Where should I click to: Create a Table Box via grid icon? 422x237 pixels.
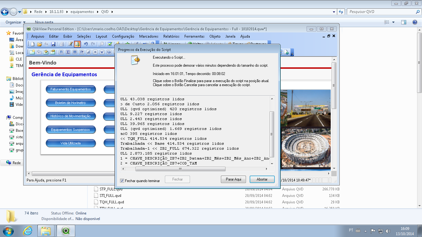75,52
